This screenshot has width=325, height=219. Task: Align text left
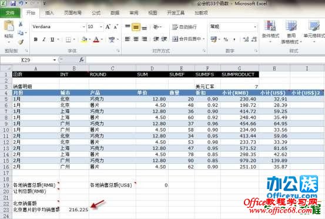(x=128, y=39)
